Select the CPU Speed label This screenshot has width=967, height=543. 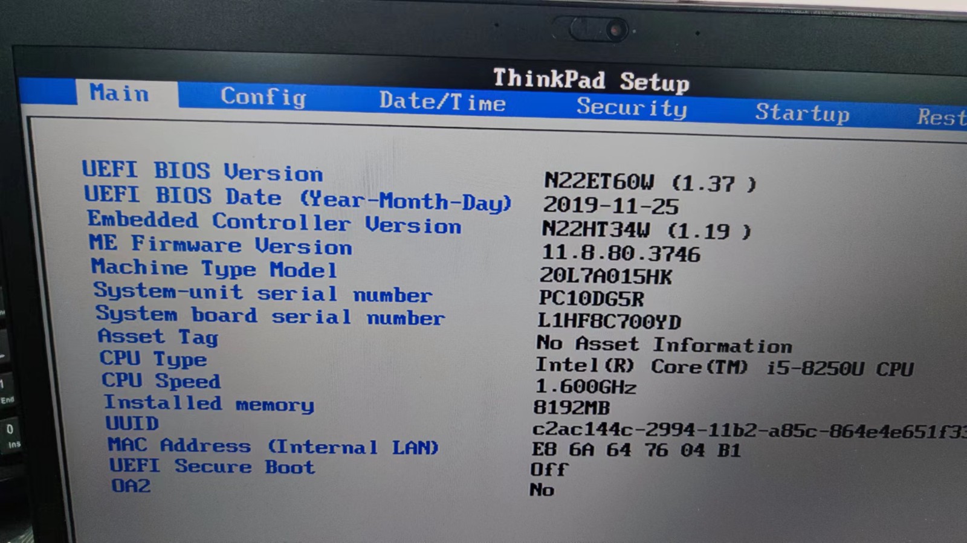[161, 381]
